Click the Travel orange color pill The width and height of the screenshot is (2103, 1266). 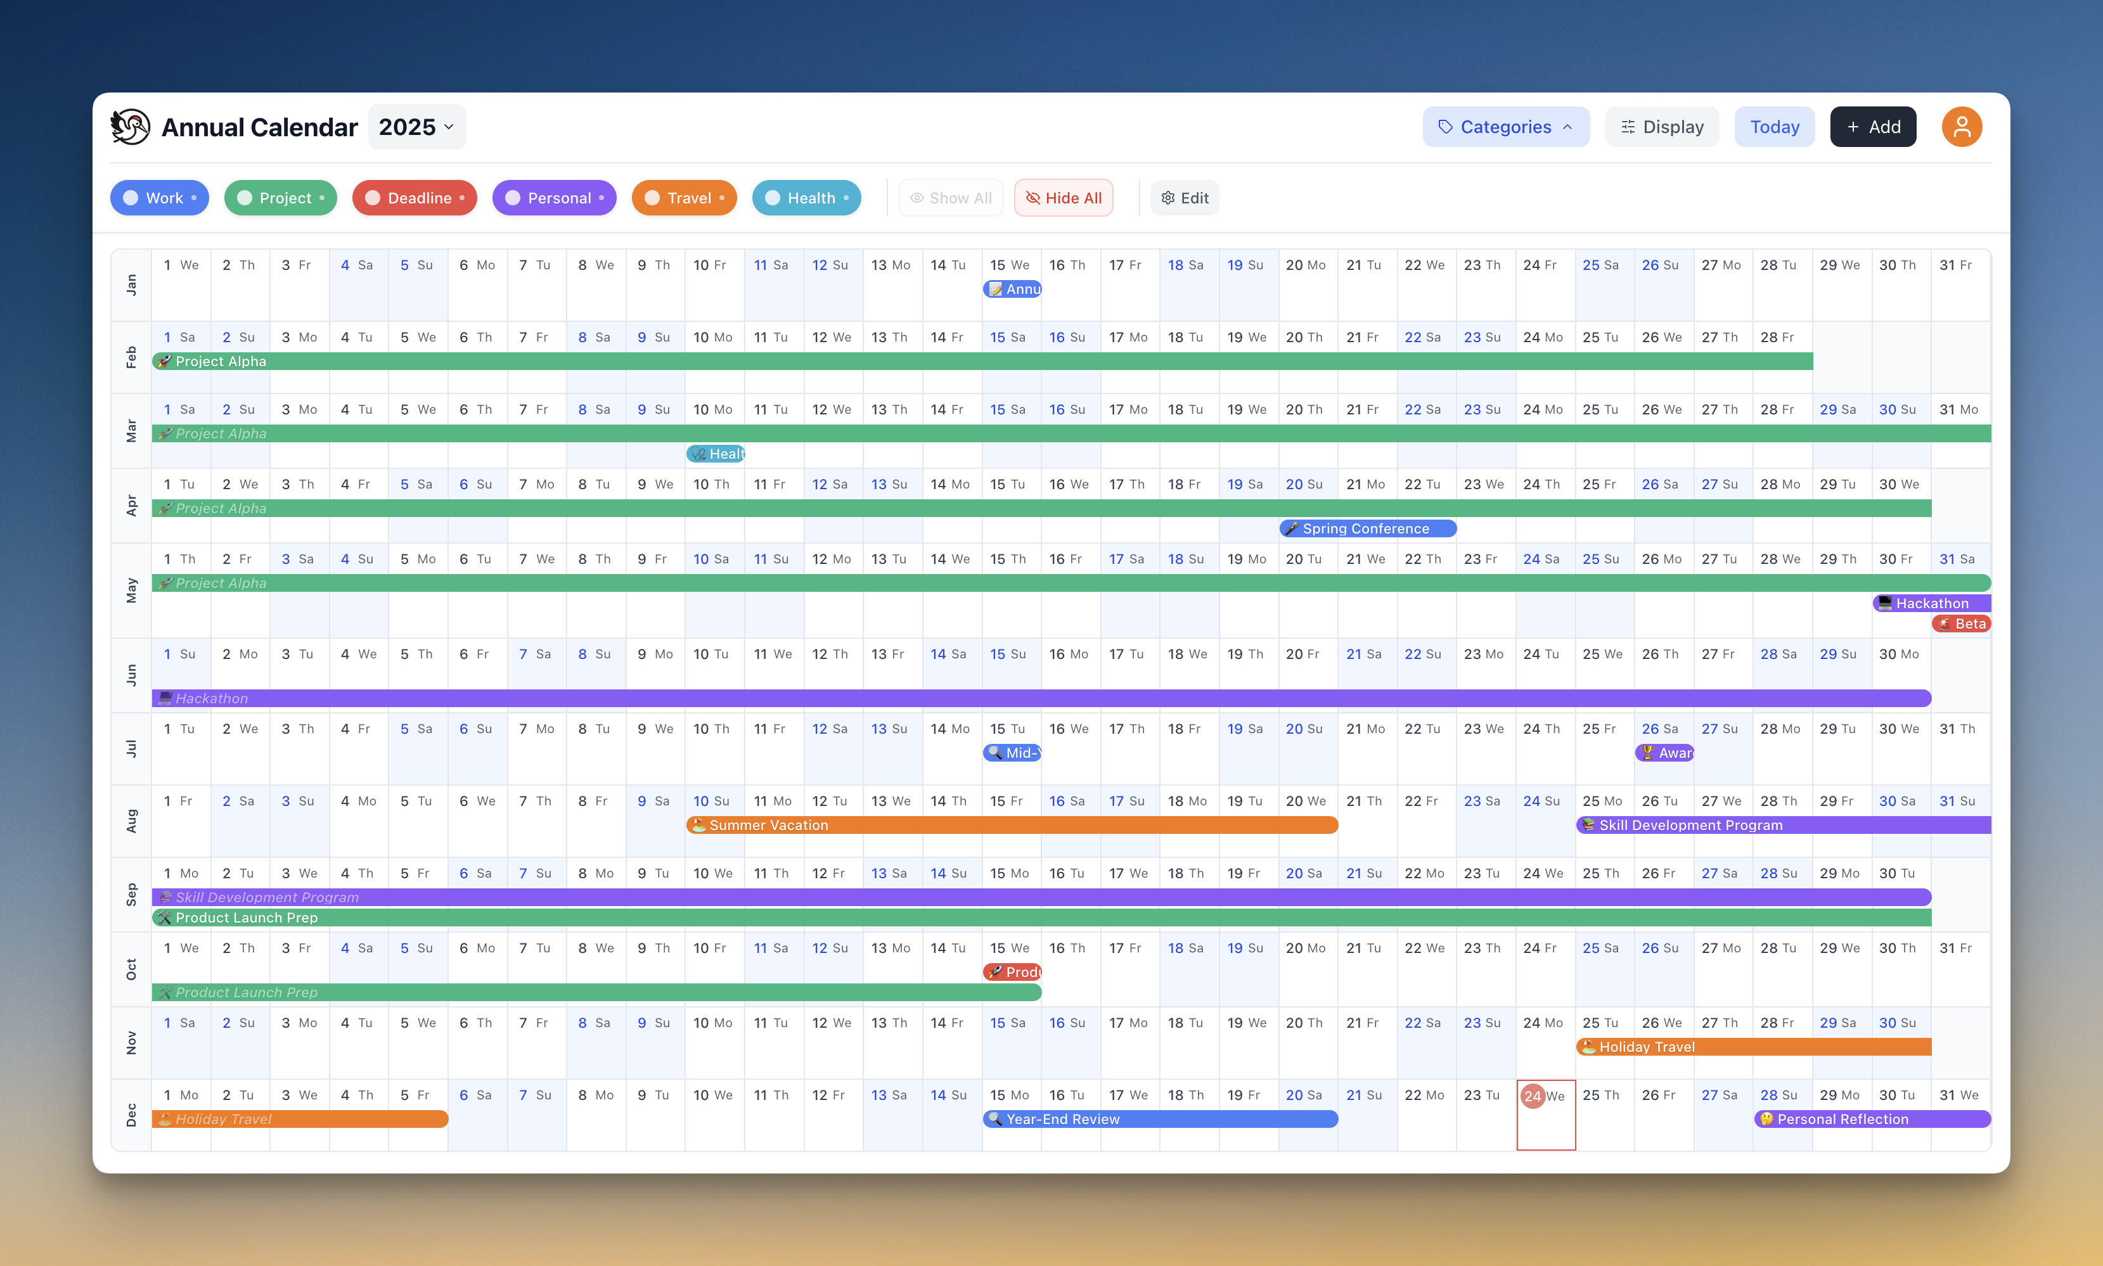(x=685, y=198)
